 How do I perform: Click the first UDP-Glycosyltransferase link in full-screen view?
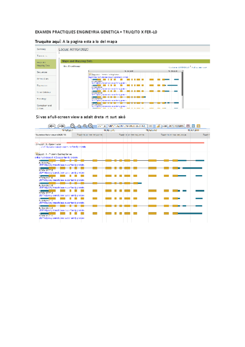click(x=62, y=165)
